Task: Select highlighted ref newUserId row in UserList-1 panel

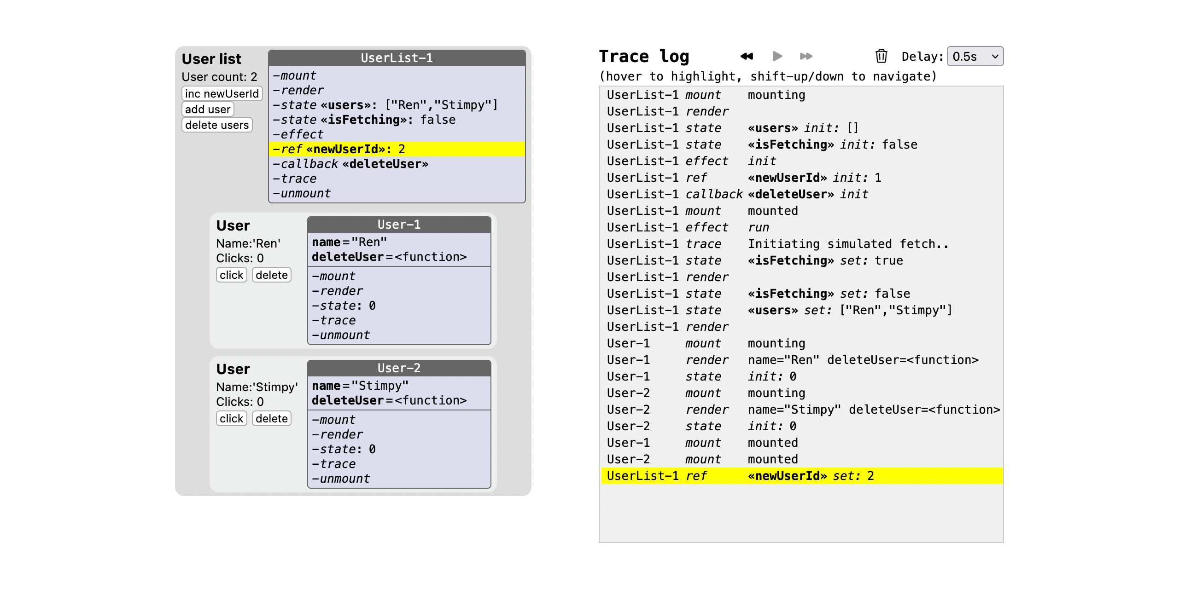Action: (397, 149)
